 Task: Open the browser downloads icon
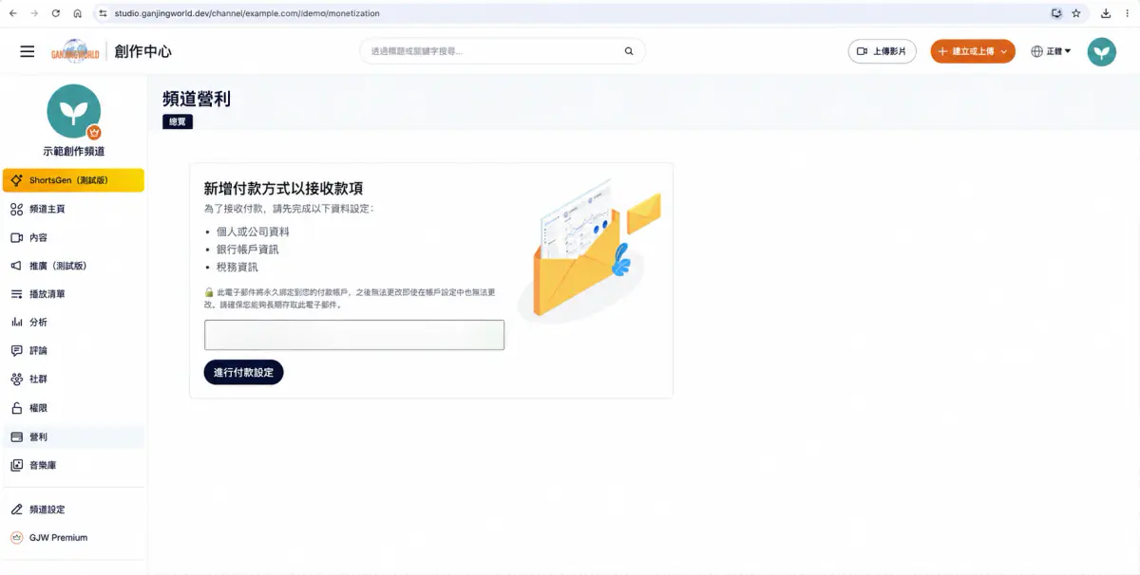[1106, 13]
